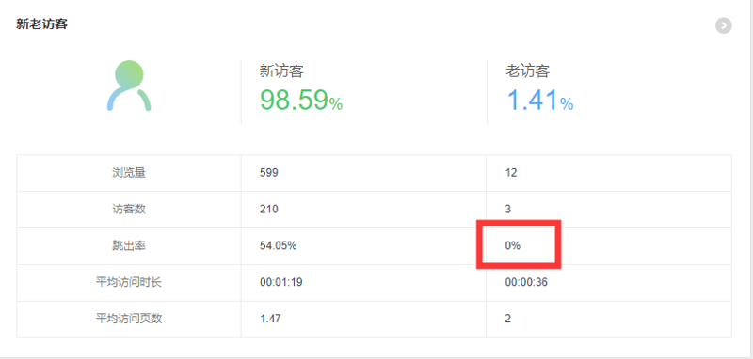Click the 98.59% new visitor percentage
Screen dimensions: 753x359
click(301, 101)
